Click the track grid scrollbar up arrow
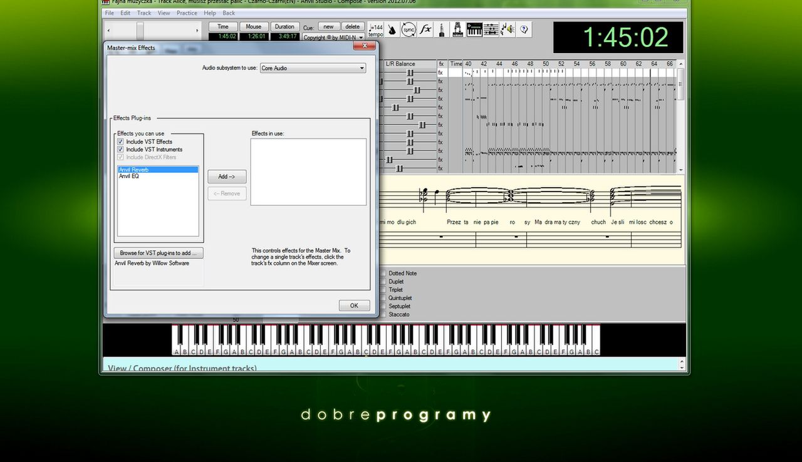The height and width of the screenshot is (462, 802). coord(680,64)
